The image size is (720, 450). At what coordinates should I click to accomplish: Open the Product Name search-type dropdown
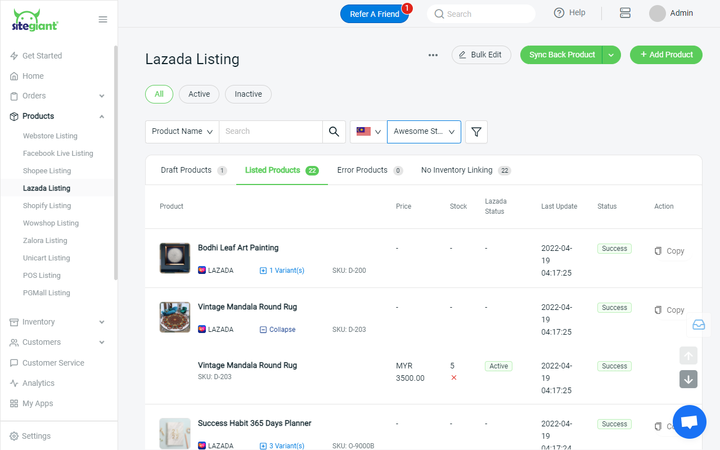[x=182, y=132]
